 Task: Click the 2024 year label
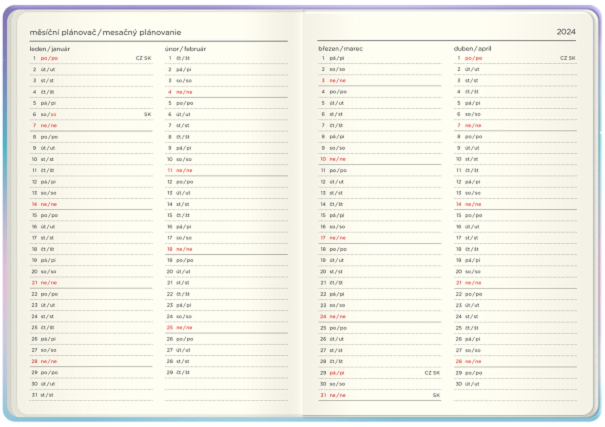(566, 32)
